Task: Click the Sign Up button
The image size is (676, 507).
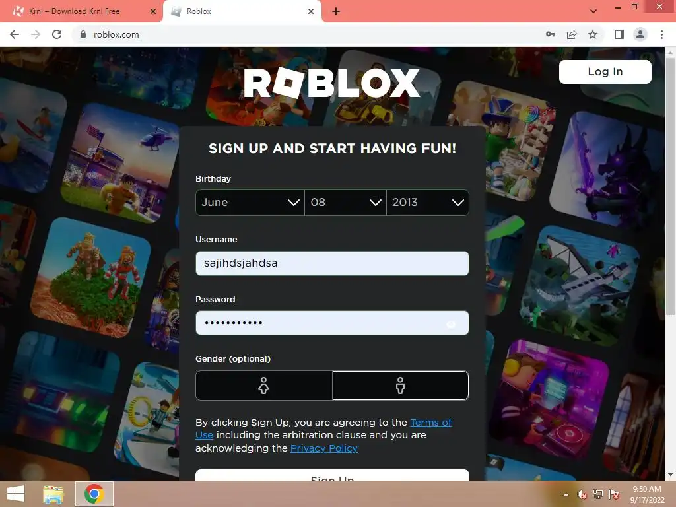Action: pyautogui.click(x=332, y=475)
